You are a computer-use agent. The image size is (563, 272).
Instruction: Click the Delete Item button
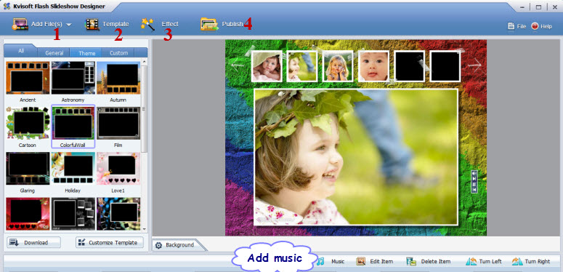[x=428, y=261]
